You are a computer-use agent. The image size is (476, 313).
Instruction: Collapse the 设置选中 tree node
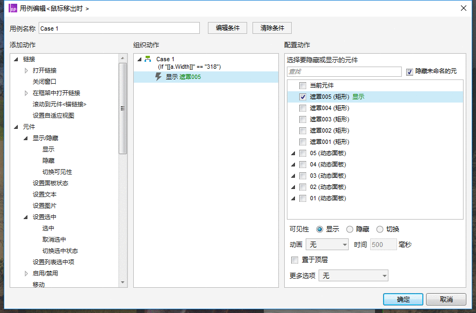pos(26,217)
